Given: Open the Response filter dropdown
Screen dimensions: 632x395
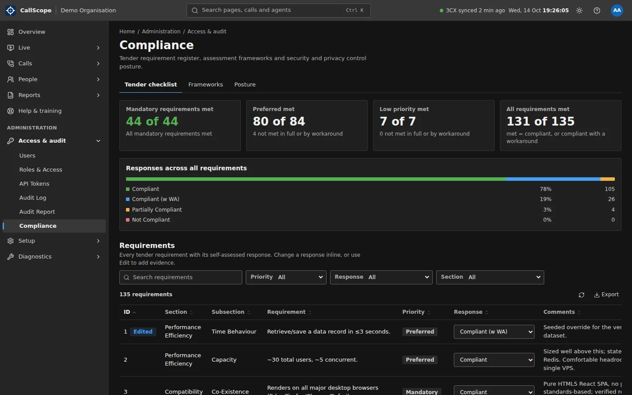Looking at the screenshot, I should pos(381,277).
